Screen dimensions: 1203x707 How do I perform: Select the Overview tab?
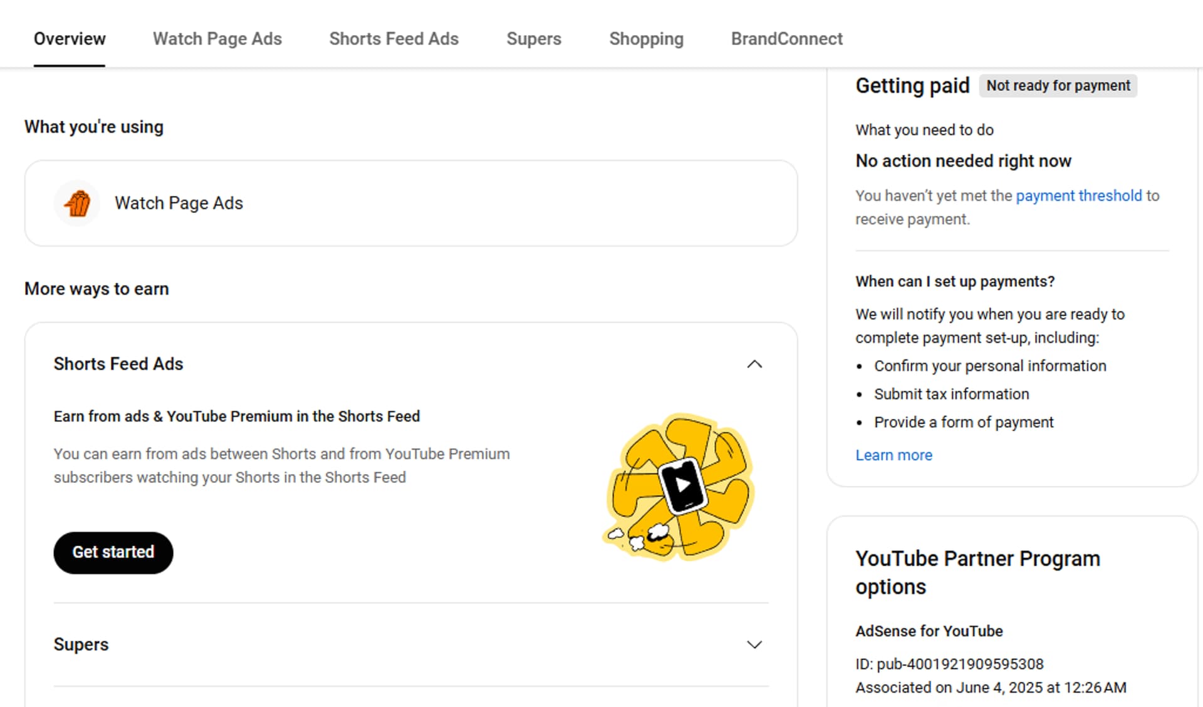click(70, 39)
